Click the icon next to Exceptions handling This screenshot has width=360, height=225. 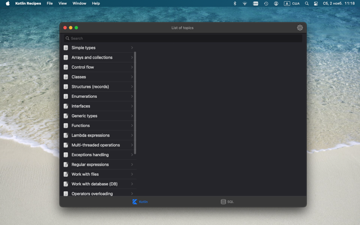pos(66,154)
